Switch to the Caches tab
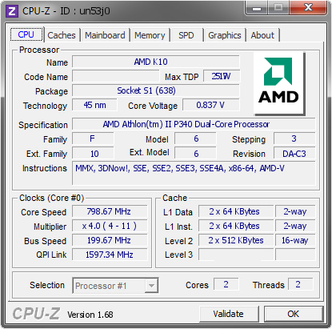Screen dimensions: 332x329 (x=62, y=35)
